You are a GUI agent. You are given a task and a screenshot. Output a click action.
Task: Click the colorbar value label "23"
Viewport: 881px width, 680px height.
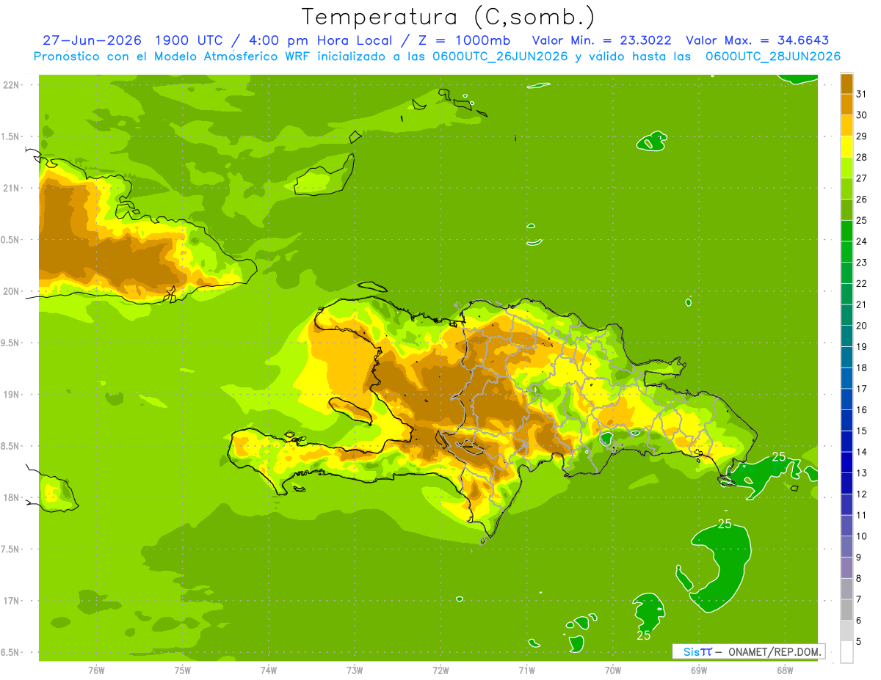[x=862, y=263]
